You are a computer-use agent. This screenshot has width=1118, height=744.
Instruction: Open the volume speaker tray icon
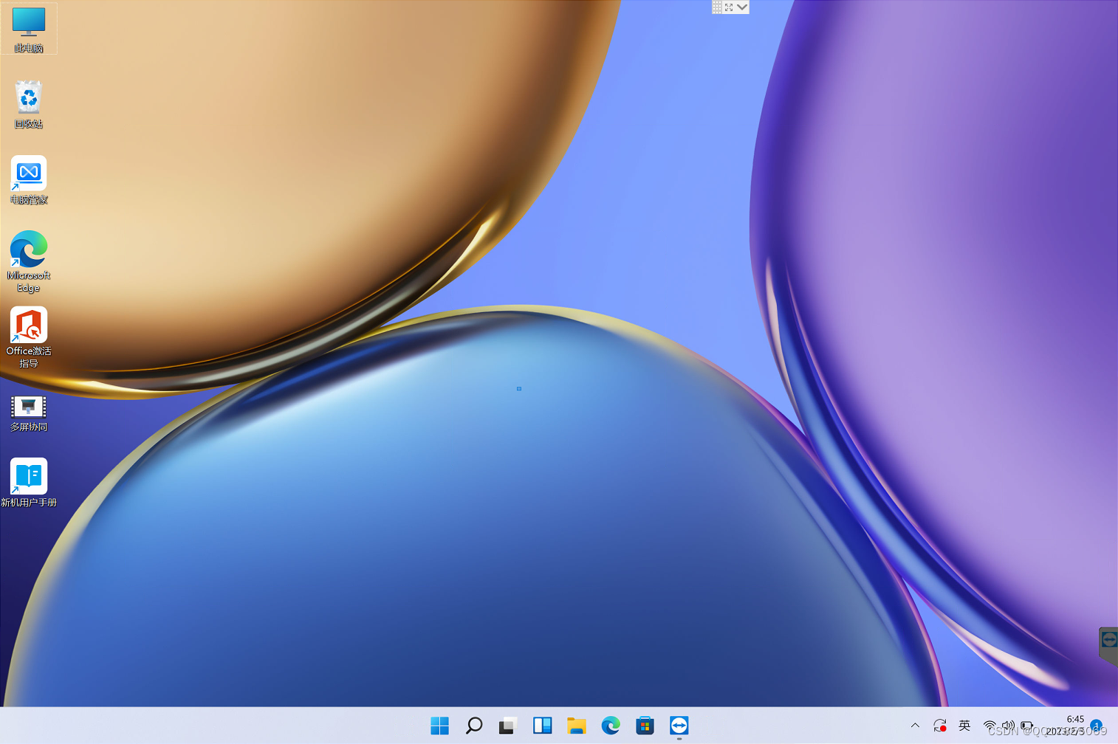tap(1009, 726)
